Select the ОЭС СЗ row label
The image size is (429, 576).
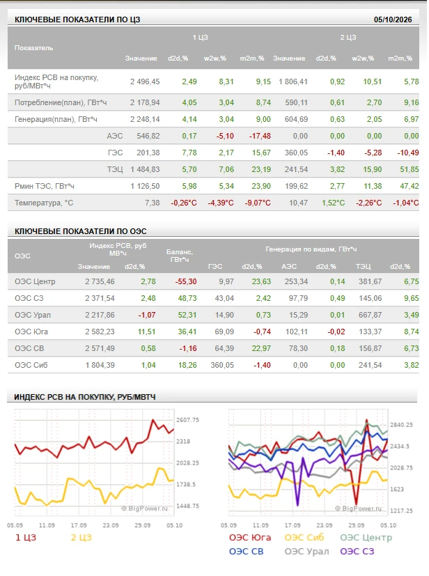[x=29, y=298]
